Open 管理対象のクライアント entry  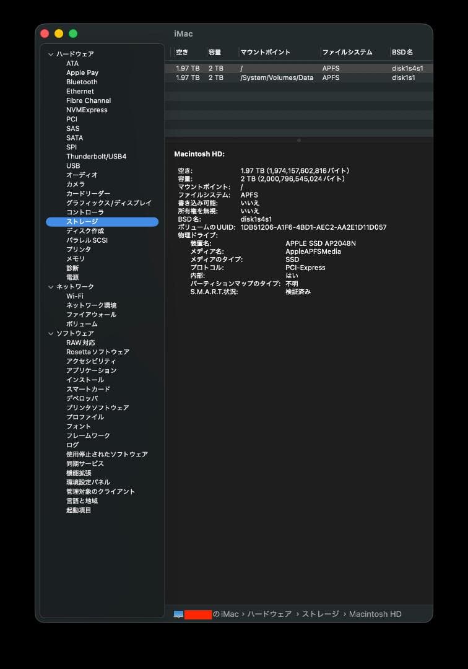(x=100, y=492)
